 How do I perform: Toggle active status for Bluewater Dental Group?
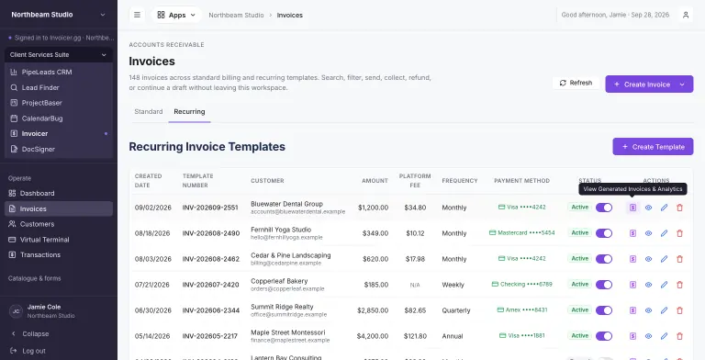604,208
